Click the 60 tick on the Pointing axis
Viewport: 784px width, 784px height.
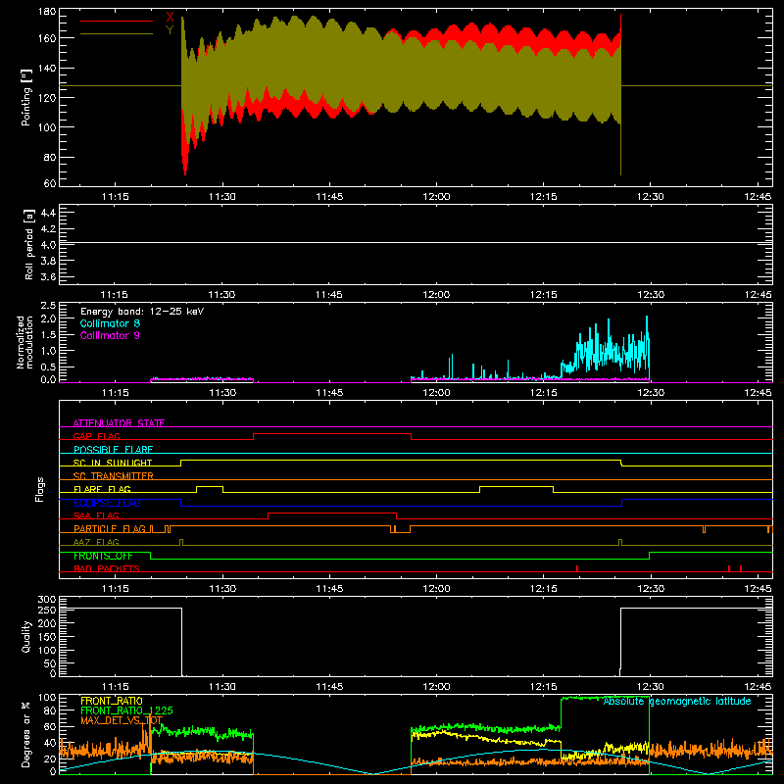(50, 183)
